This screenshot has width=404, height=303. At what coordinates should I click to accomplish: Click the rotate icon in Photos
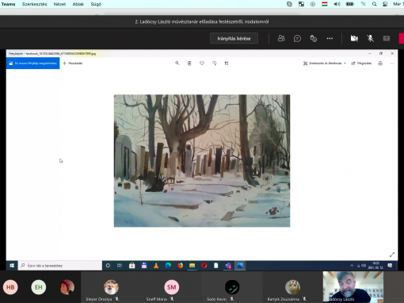[x=214, y=63]
